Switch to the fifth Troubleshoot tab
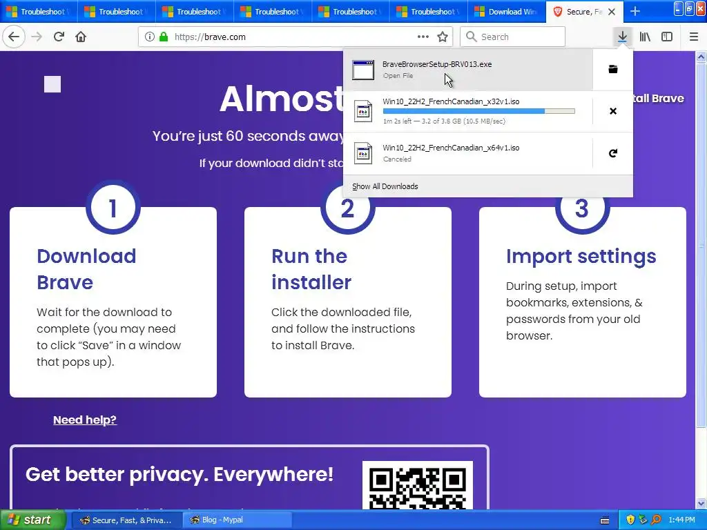 pyautogui.click(x=351, y=12)
